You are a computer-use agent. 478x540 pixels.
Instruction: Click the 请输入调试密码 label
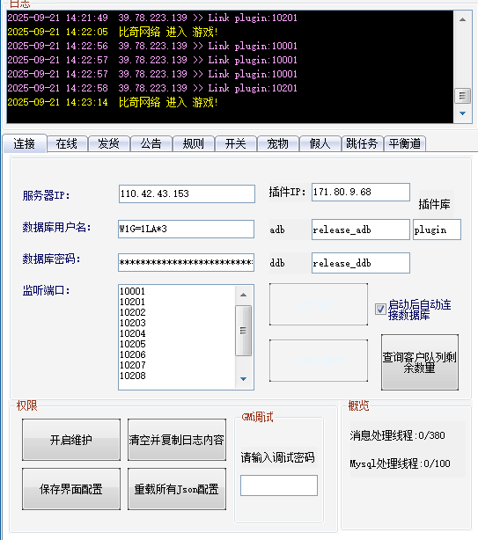(277, 457)
